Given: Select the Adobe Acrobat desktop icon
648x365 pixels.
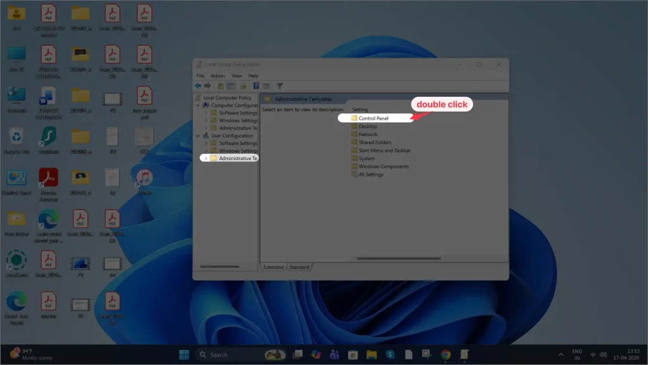Looking at the screenshot, I should pos(48,185).
